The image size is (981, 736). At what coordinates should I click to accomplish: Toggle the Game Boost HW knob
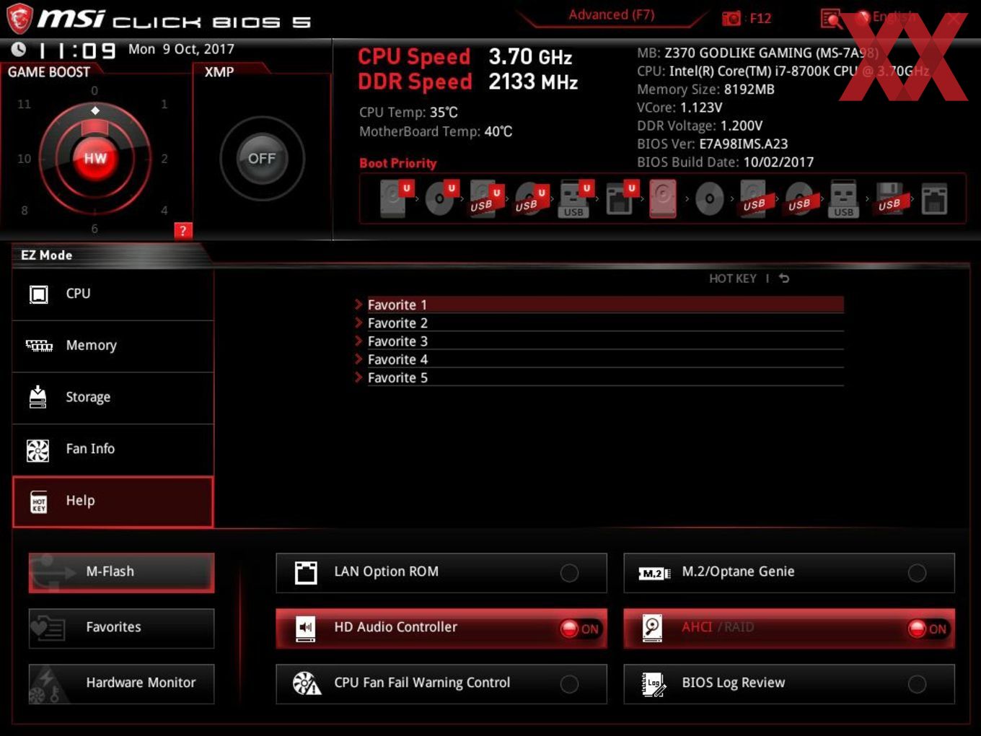pos(95,158)
